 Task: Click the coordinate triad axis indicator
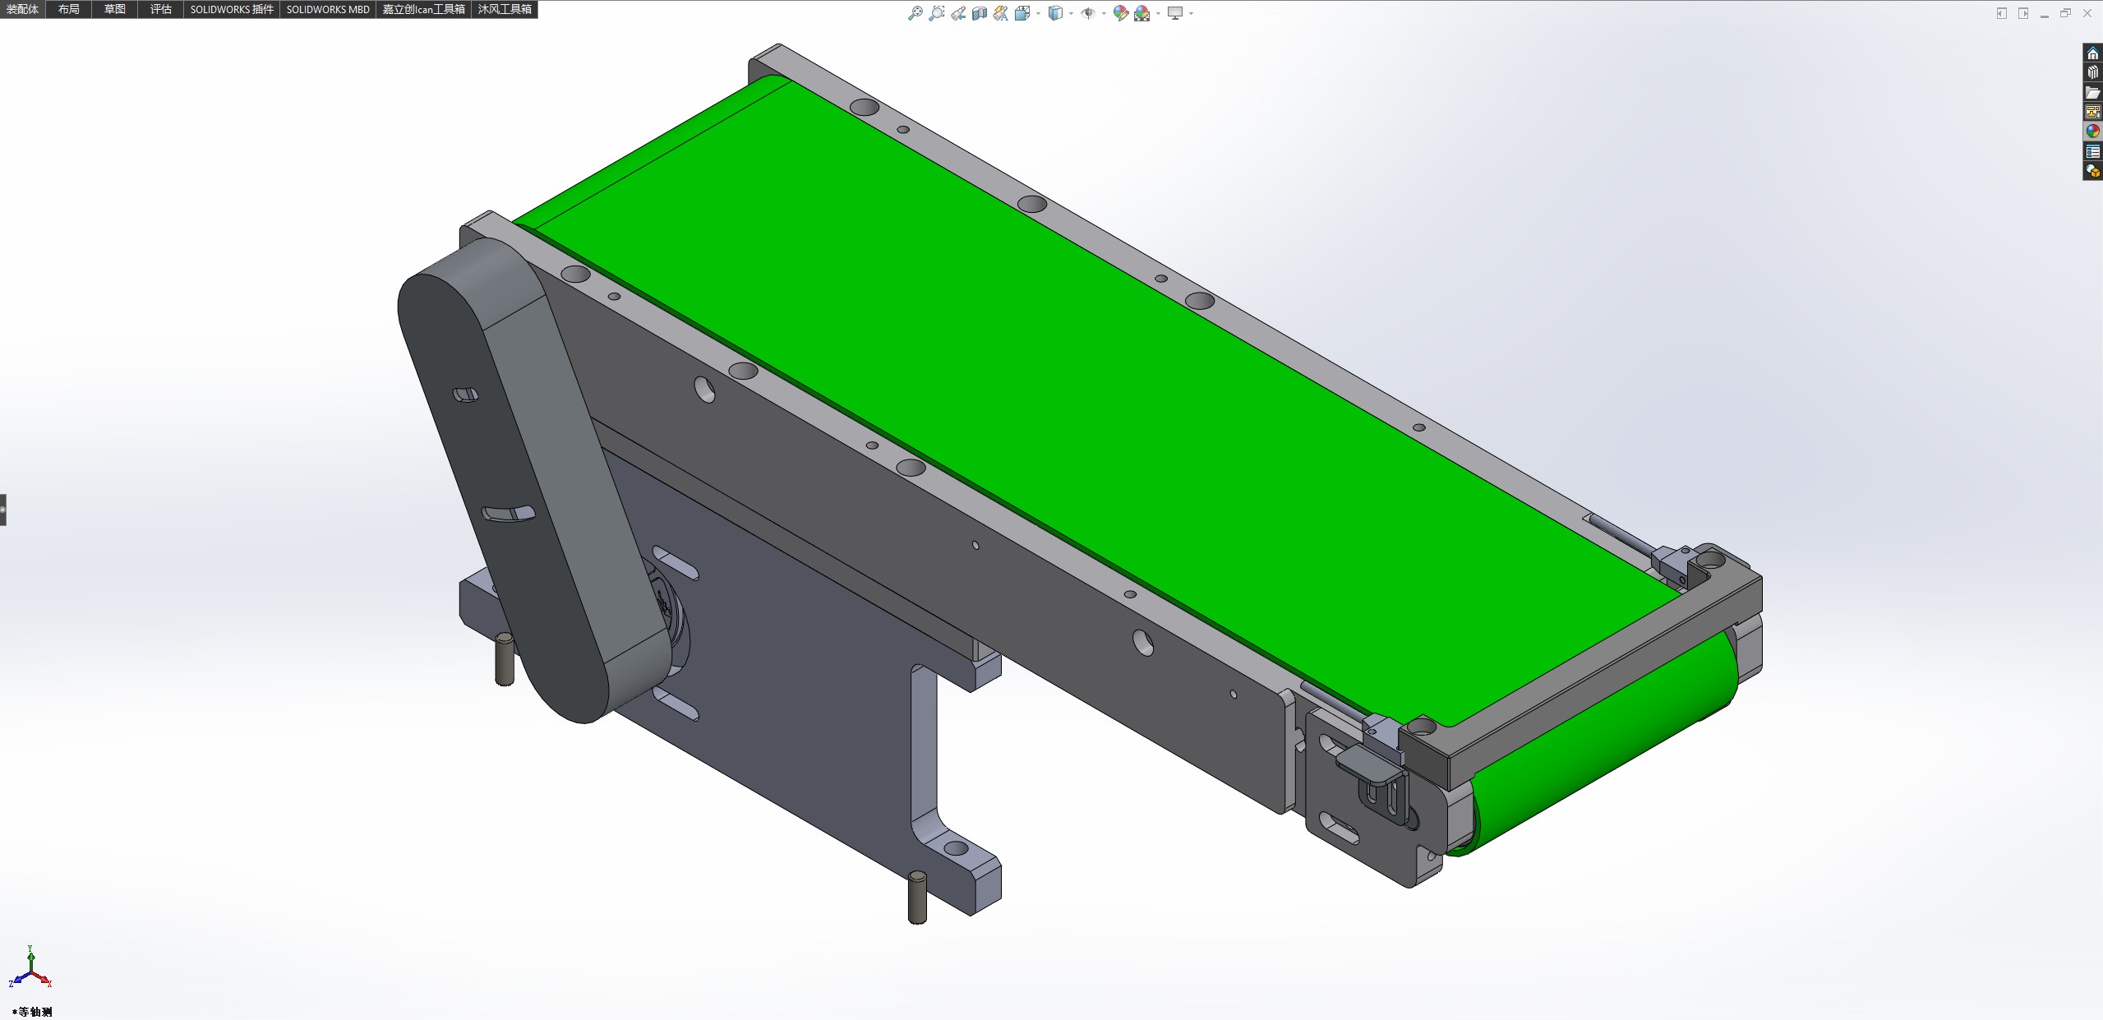click(x=30, y=971)
